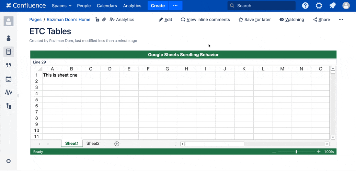Open the page more actions ellipsis menu
The width and height of the screenshot is (356, 171).
(x=341, y=20)
